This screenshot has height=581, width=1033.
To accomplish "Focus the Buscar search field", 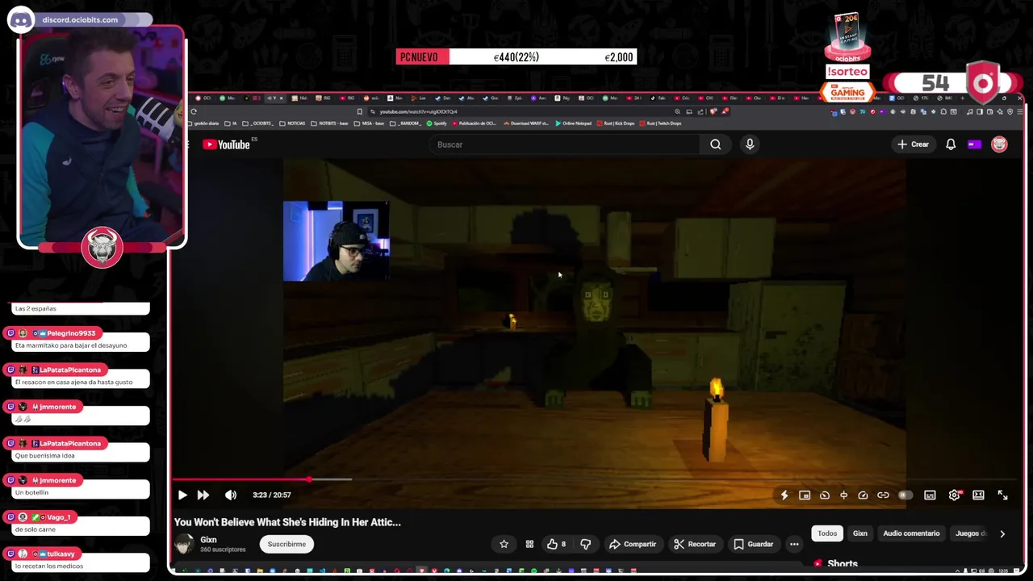I will pos(565,144).
